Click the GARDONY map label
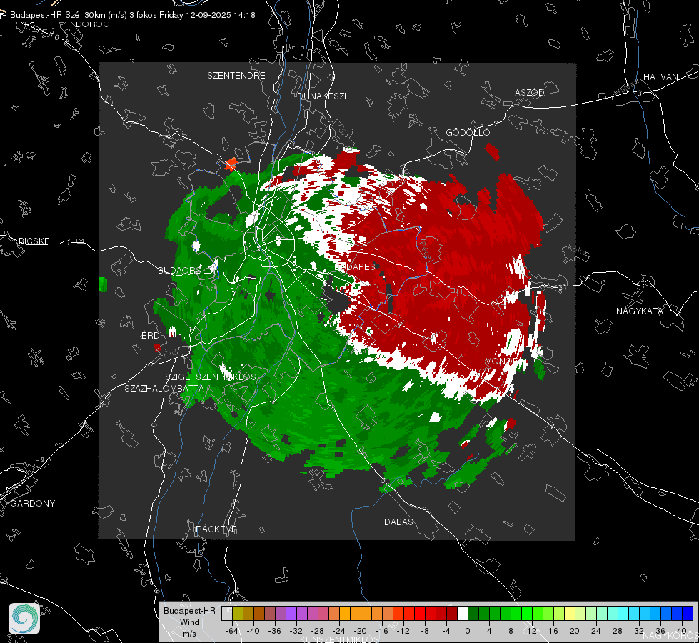Screen dimensions: 699x643 (x=33, y=504)
